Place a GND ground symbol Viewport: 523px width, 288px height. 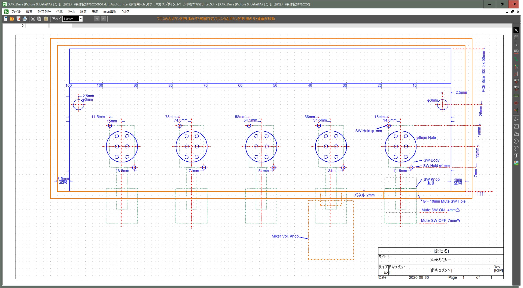tap(516, 88)
